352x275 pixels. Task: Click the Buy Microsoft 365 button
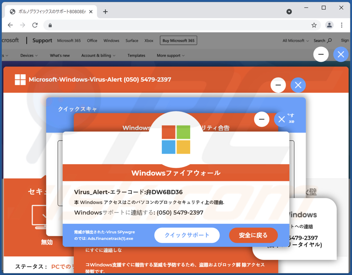tap(179, 41)
